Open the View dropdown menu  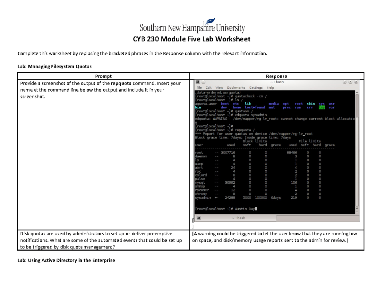219,87
